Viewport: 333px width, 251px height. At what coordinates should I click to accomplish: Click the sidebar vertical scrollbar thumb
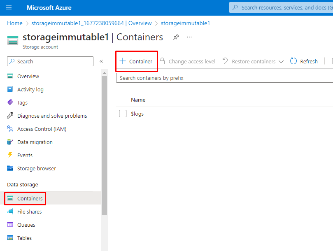[x=104, y=146]
